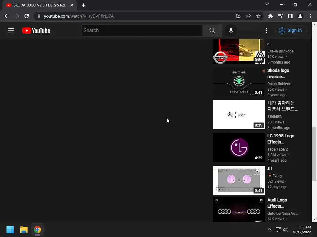Open File Explorer from the taskbar

coord(24,230)
